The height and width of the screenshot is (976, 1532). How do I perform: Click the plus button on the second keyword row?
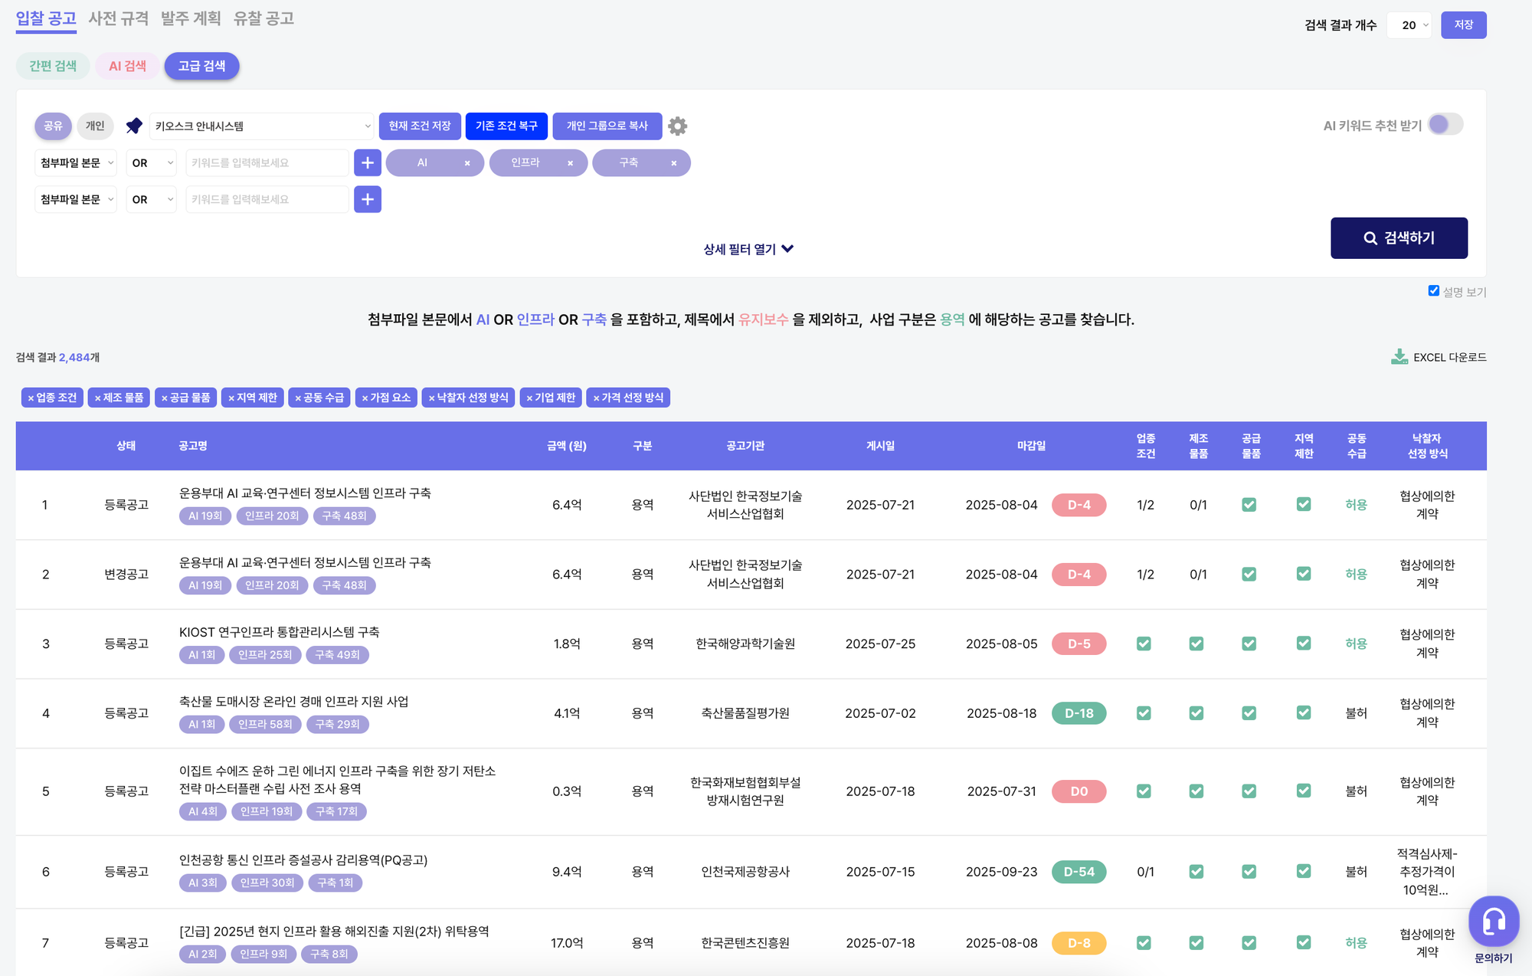point(368,199)
